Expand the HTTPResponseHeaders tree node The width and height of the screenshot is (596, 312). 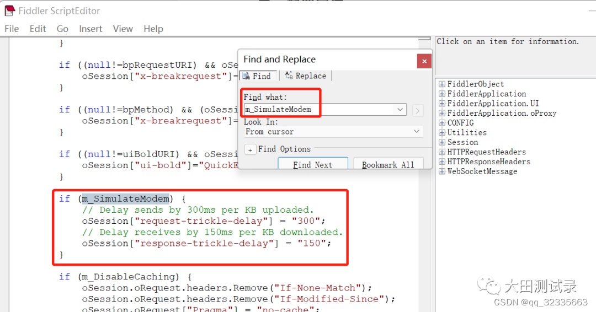[x=441, y=162]
